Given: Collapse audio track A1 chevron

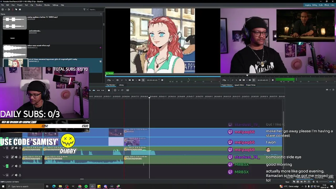Looking at the screenshot, I should (x=4, y=148).
